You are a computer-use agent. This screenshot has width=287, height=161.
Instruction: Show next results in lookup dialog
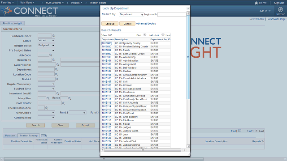point(163,35)
